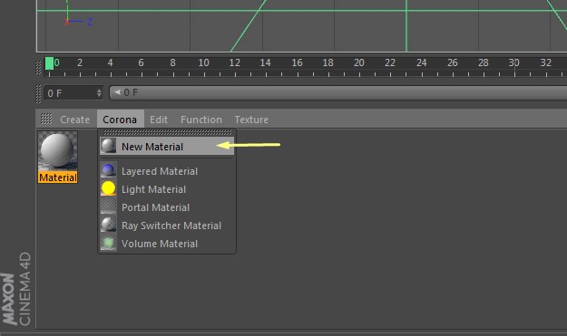
Task: Click the New Material sphere icon
Action: click(108, 146)
